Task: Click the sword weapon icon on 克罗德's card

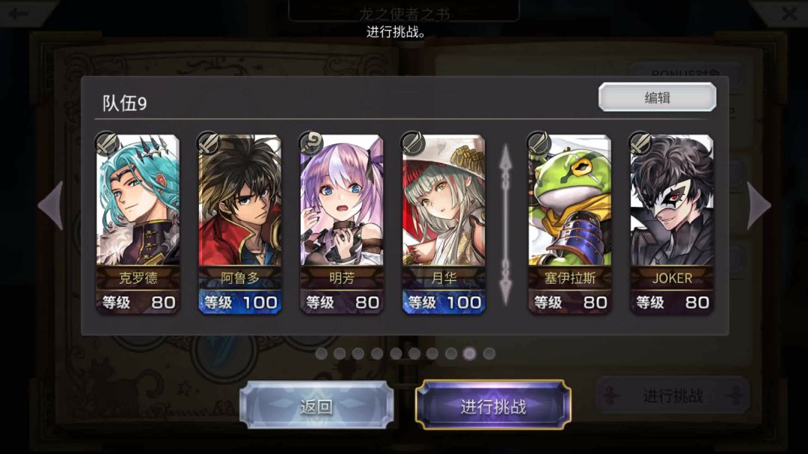Action: (107, 143)
